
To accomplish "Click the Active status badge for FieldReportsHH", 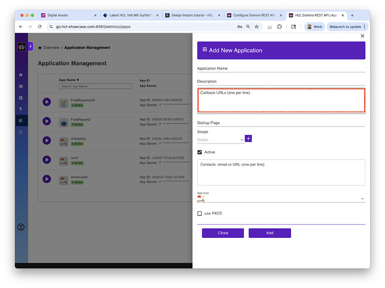I will pyautogui.click(x=77, y=105).
